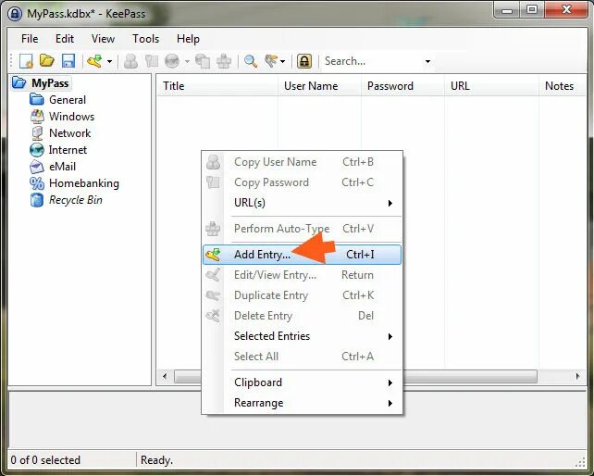This screenshot has width=594, height=476.
Task: Sort entries by User Name column
Action: click(x=319, y=86)
